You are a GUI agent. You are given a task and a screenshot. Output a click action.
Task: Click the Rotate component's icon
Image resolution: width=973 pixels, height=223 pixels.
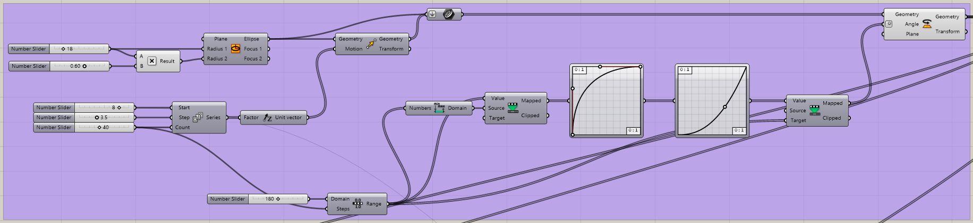927,24
